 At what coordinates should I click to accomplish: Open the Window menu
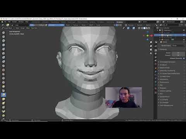point(21,22)
